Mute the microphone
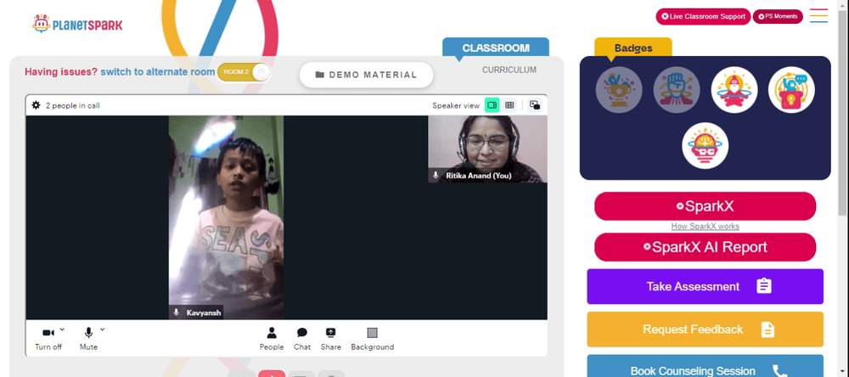The image size is (849, 377). [x=88, y=339]
